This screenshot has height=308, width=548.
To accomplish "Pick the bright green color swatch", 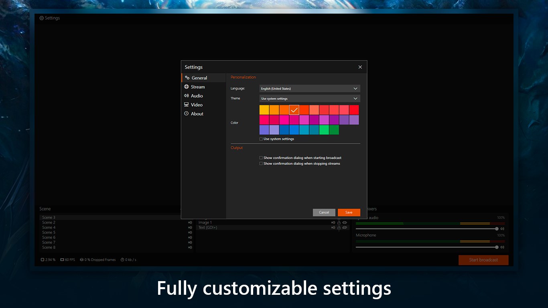I will pos(324,130).
